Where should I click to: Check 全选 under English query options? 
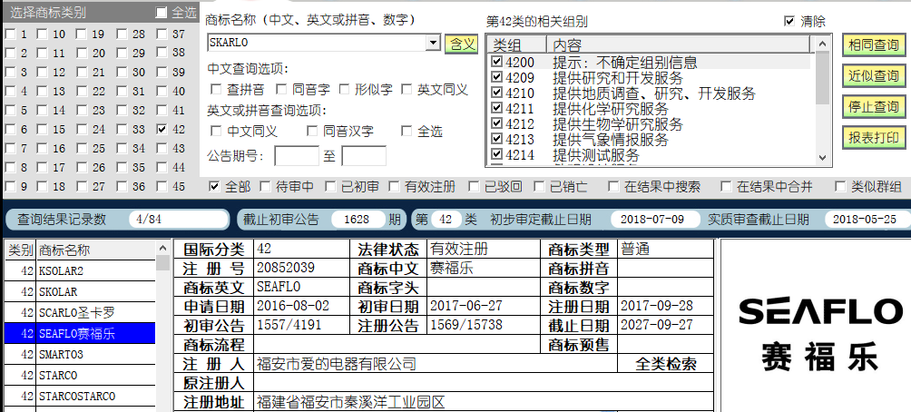[x=407, y=132]
